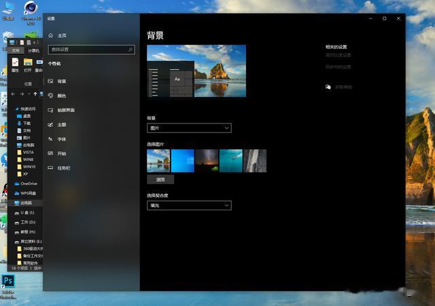Screen dimensions: 435x306
Task: Click the 任务栏 taskbar settings icon
Action: (x=50, y=168)
